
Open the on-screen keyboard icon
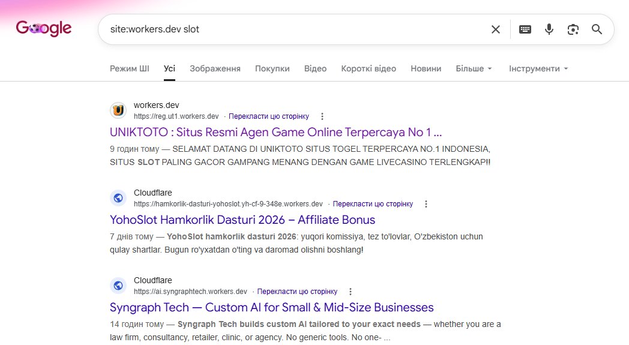click(525, 29)
